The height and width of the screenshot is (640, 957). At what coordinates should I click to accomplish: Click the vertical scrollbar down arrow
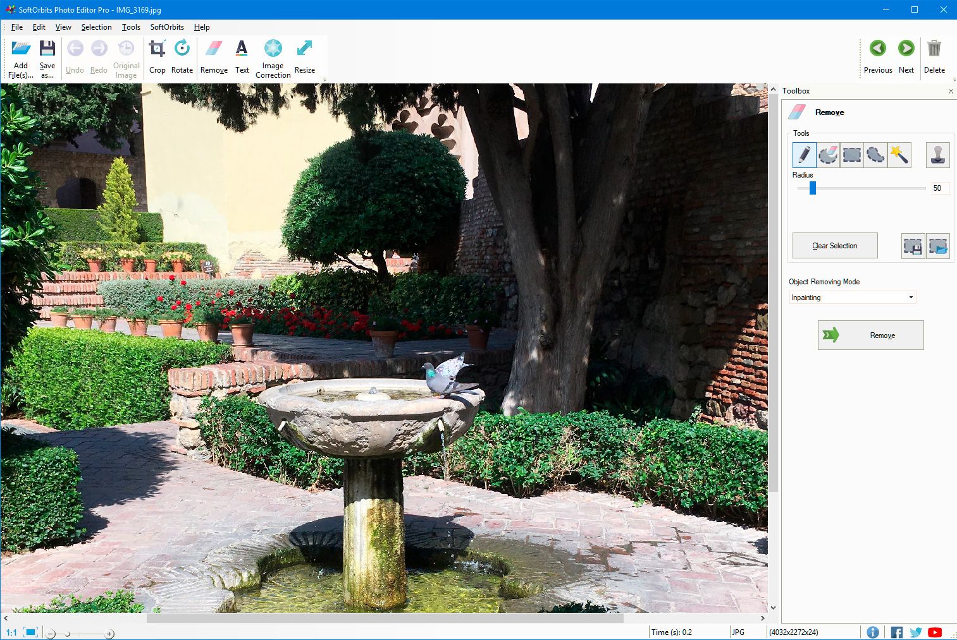773,608
